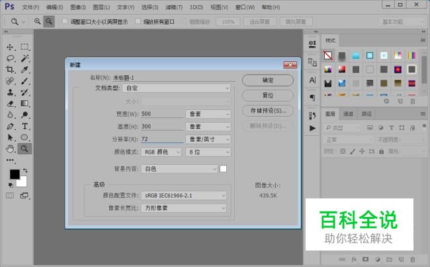
Task: Select the Magic Wand tool
Action: [24, 58]
